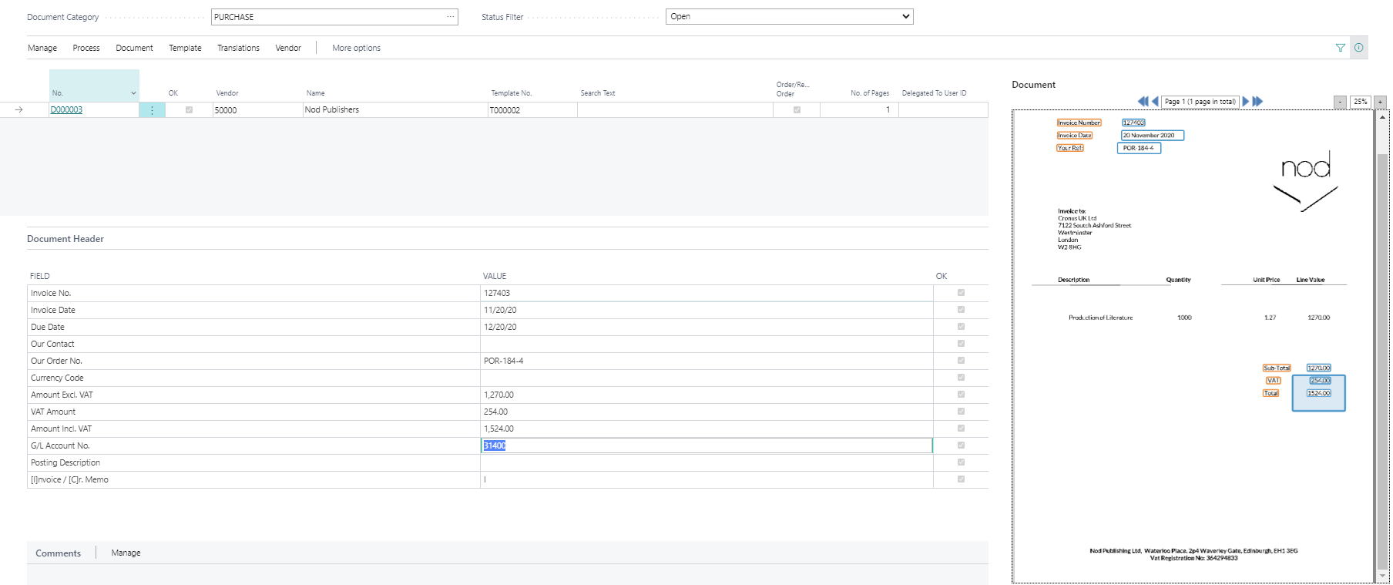Open Document Category lookup ellipsis
Viewport: 1393px width, 585px height.
click(451, 16)
